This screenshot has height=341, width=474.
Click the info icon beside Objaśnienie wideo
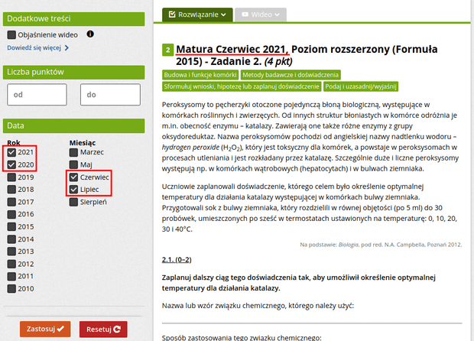90,34
